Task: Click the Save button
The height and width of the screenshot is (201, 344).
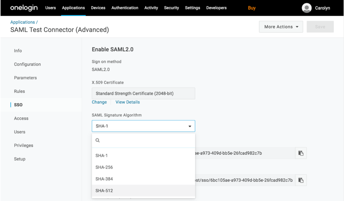Action: (320, 27)
